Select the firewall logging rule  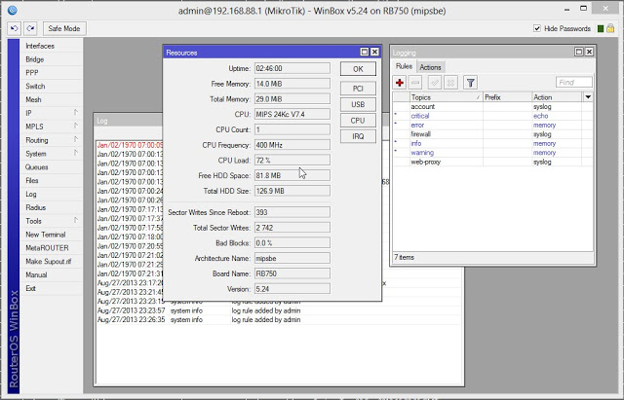[492, 134]
